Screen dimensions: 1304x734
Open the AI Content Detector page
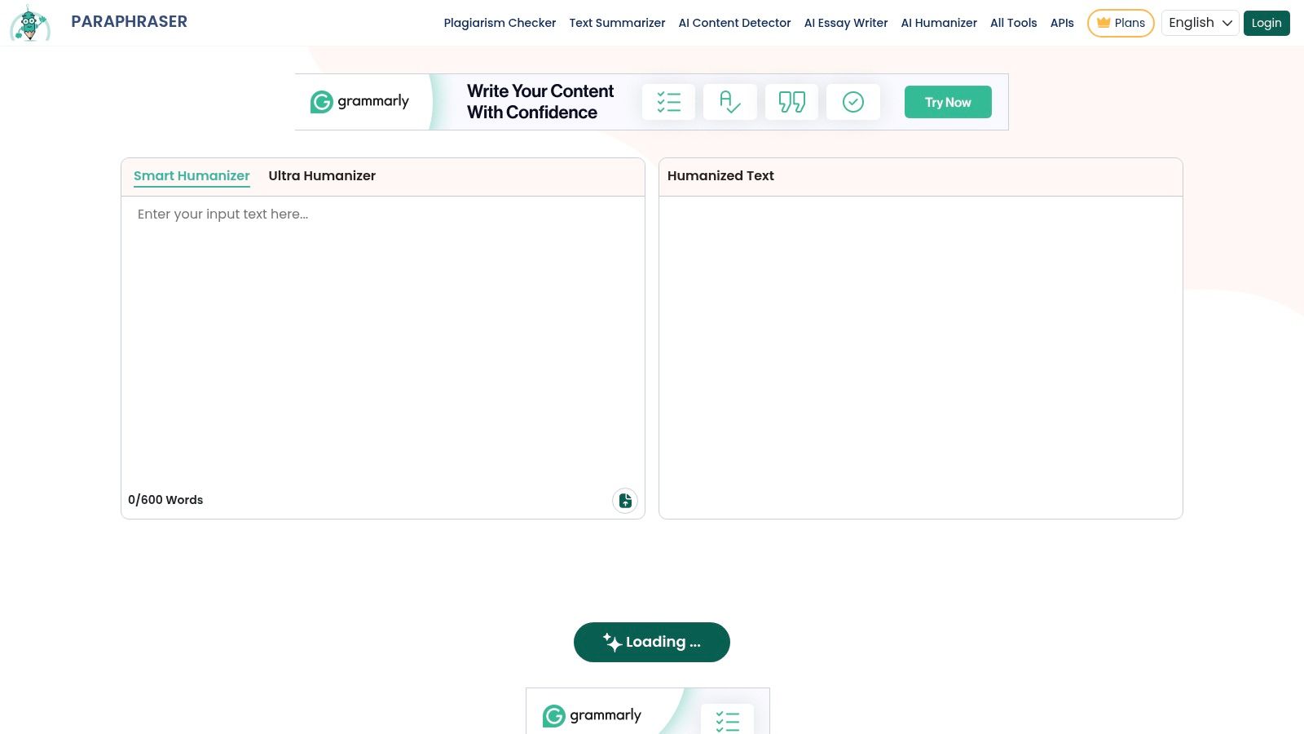coord(734,23)
